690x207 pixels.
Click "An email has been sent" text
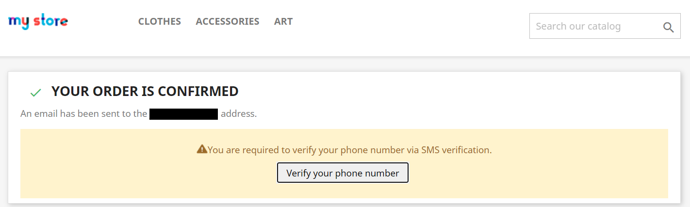point(83,114)
